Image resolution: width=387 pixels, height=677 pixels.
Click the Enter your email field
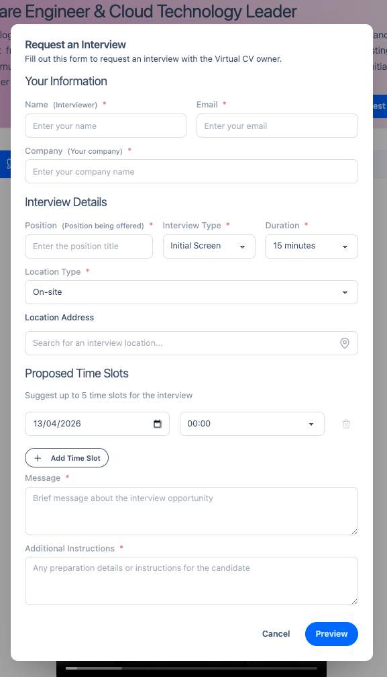click(277, 126)
